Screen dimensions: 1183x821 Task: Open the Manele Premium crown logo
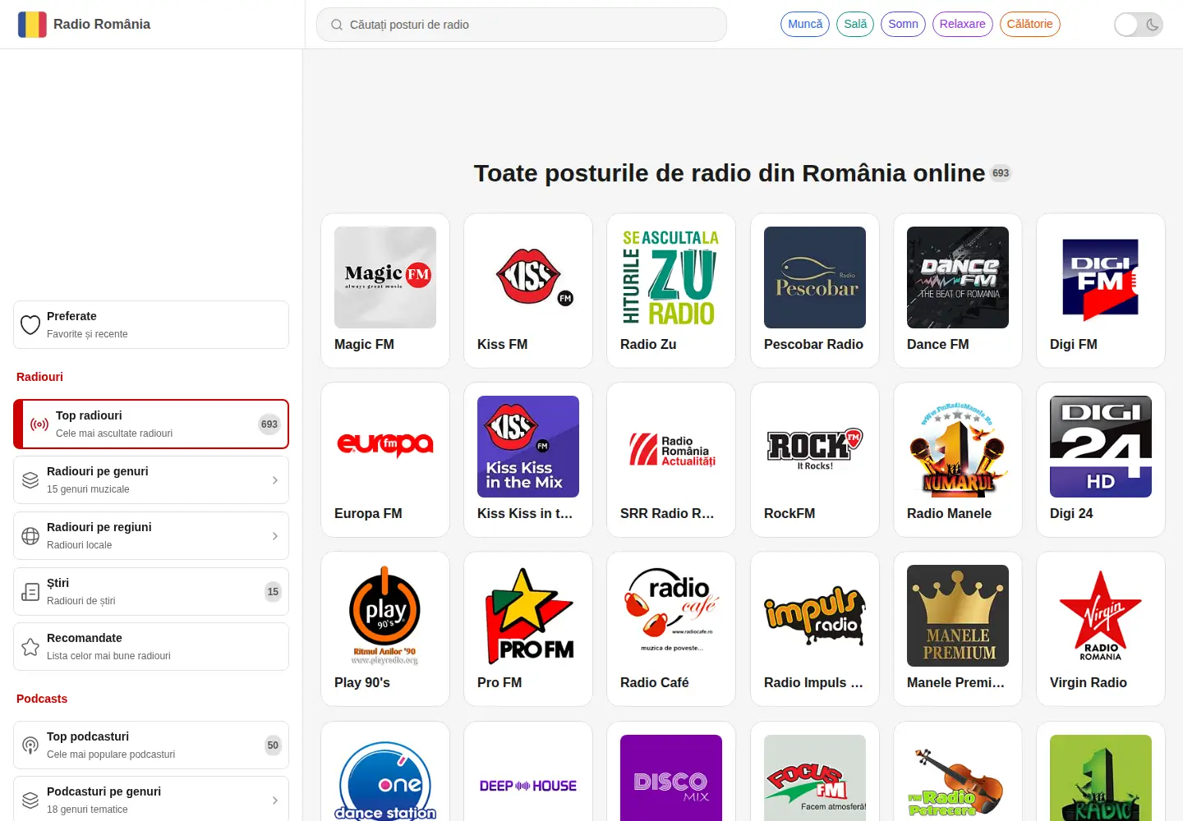point(958,616)
